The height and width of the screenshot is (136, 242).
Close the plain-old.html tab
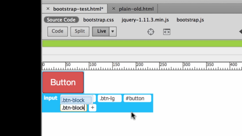tap(114, 9)
